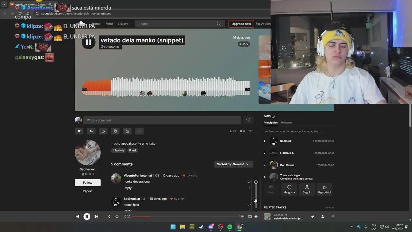Expand the Sorted by: Newest dropdown
This screenshot has width=412, height=232.
tap(234, 164)
